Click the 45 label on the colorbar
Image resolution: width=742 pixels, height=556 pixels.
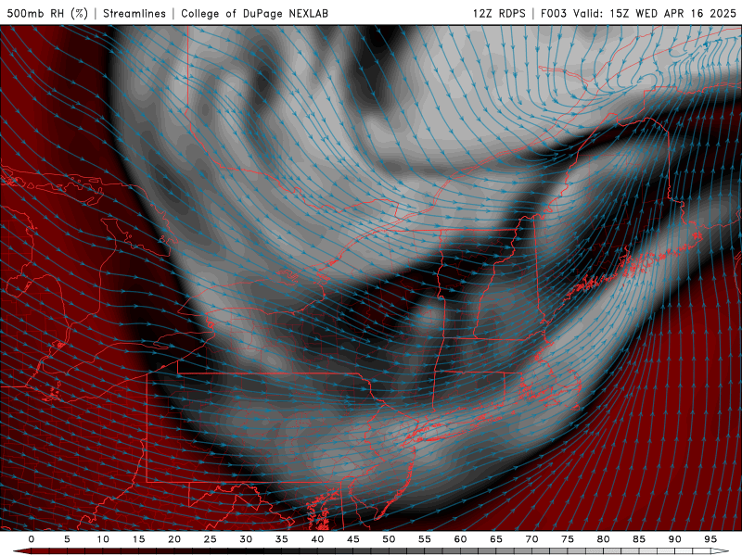pyautogui.click(x=353, y=539)
